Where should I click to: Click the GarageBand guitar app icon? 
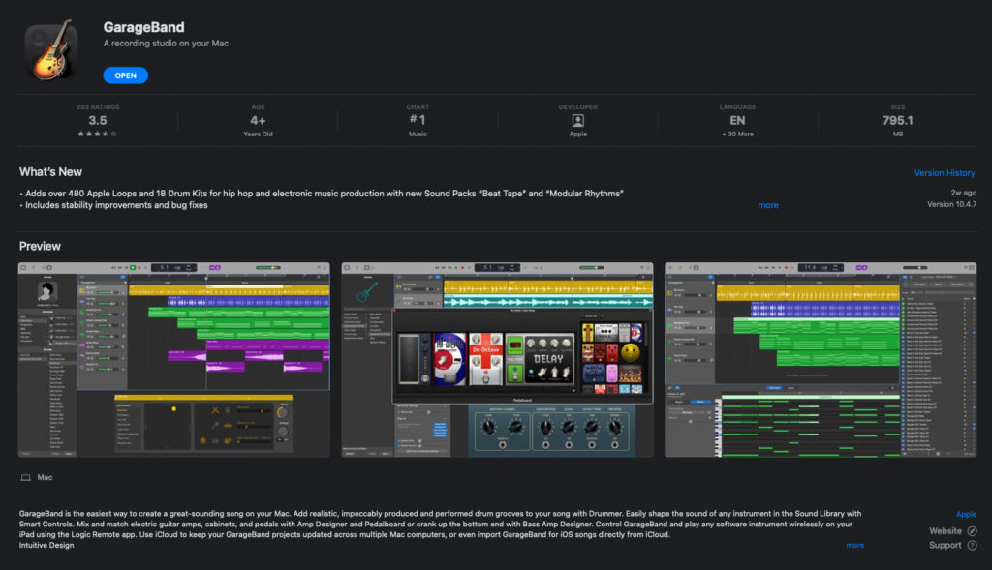52,50
